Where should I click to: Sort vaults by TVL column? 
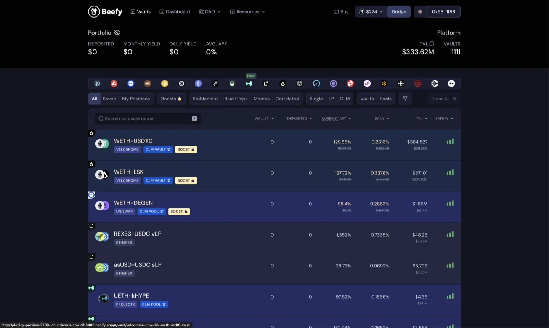click(x=421, y=119)
